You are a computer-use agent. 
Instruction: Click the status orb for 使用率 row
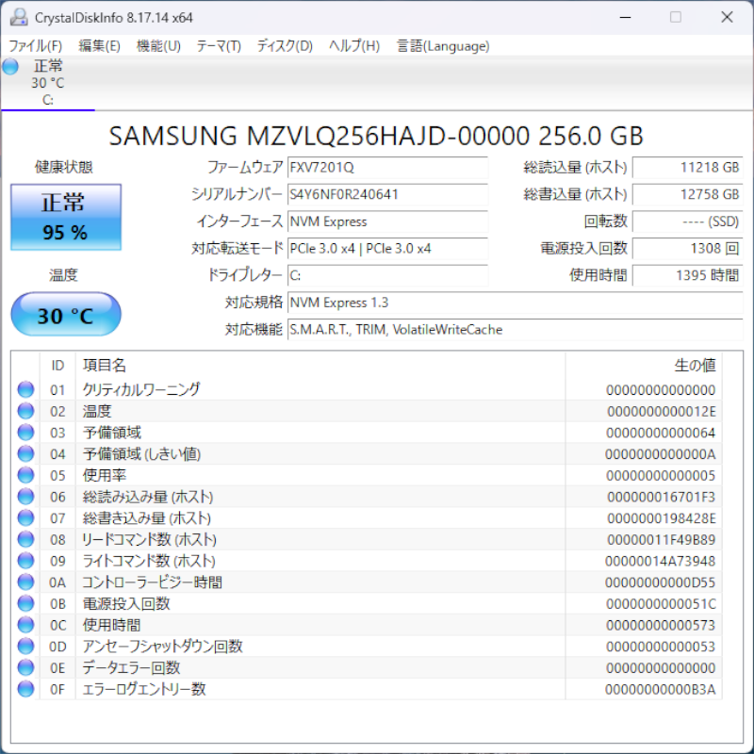click(x=25, y=475)
